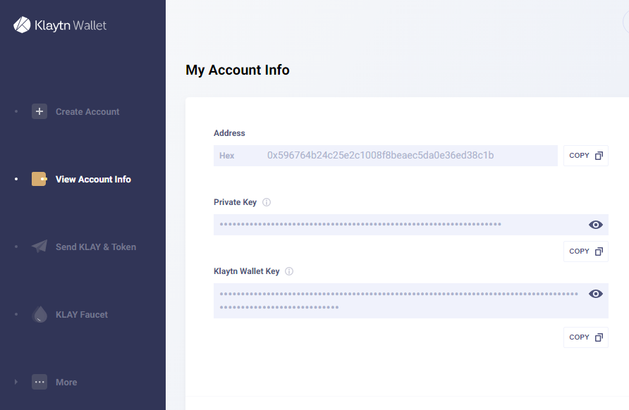Click the KLAY Faucet droplet icon

[x=39, y=314]
